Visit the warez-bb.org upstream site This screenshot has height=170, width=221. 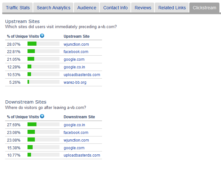point(75,82)
